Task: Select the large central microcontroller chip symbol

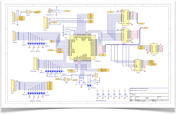Action: tap(82, 48)
